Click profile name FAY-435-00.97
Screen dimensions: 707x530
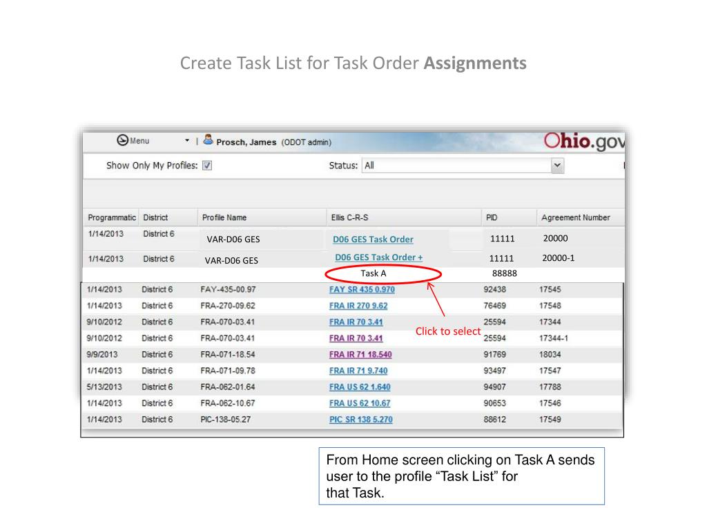point(228,289)
